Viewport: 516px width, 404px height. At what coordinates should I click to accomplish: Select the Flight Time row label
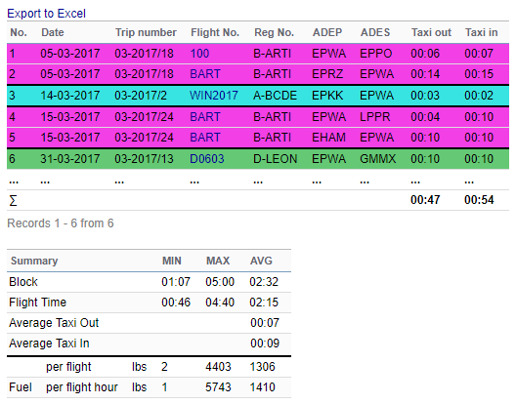[x=37, y=303]
